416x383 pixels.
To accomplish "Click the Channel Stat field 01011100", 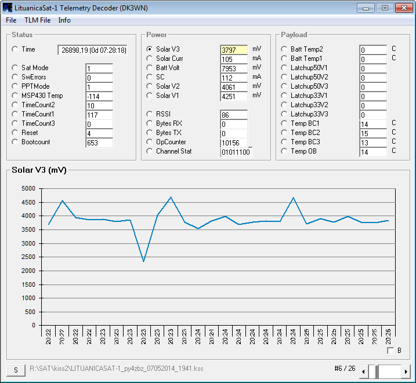I will coord(236,152).
